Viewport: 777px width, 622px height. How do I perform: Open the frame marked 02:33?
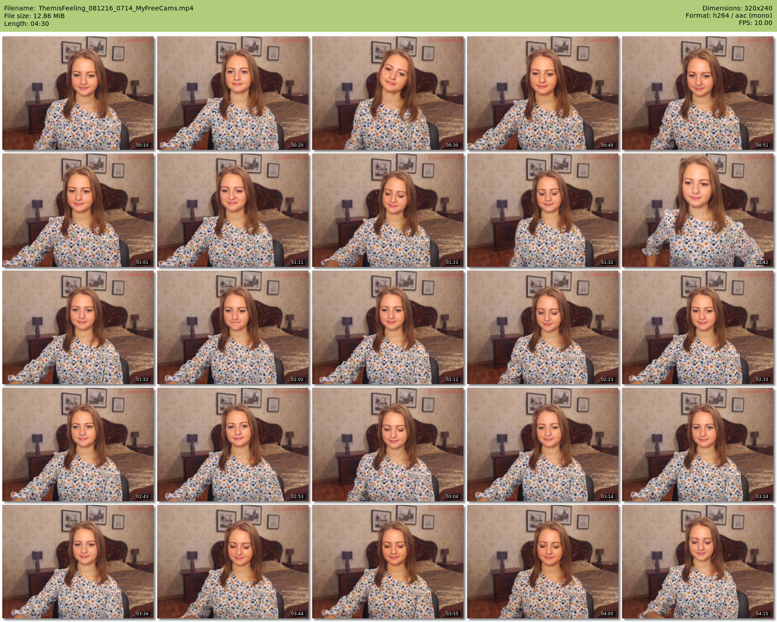click(x=697, y=327)
